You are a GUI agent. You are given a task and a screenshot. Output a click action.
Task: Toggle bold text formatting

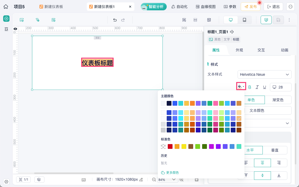250,87
